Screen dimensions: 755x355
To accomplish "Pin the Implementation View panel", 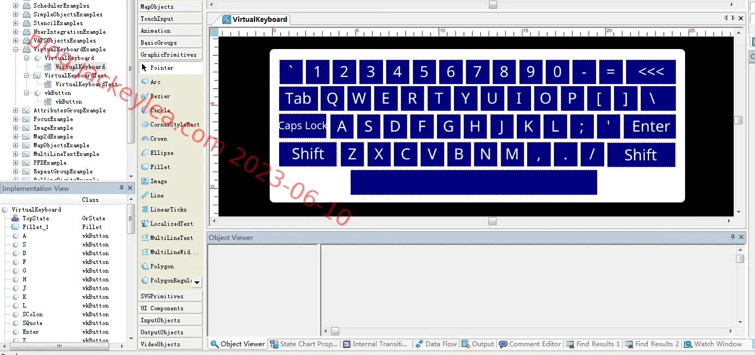I will [122, 188].
